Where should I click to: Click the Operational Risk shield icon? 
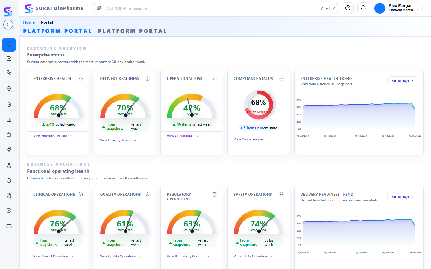(x=215, y=79)
